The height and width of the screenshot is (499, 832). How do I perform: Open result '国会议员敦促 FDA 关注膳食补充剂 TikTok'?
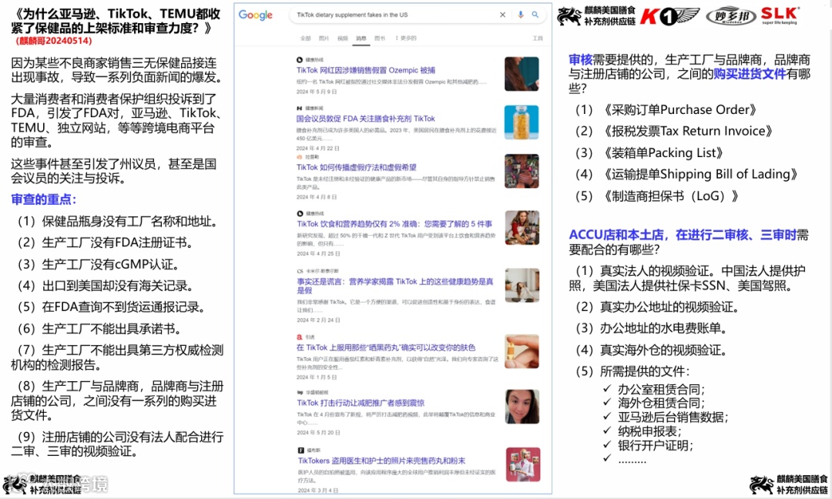(x=366, y=119)
